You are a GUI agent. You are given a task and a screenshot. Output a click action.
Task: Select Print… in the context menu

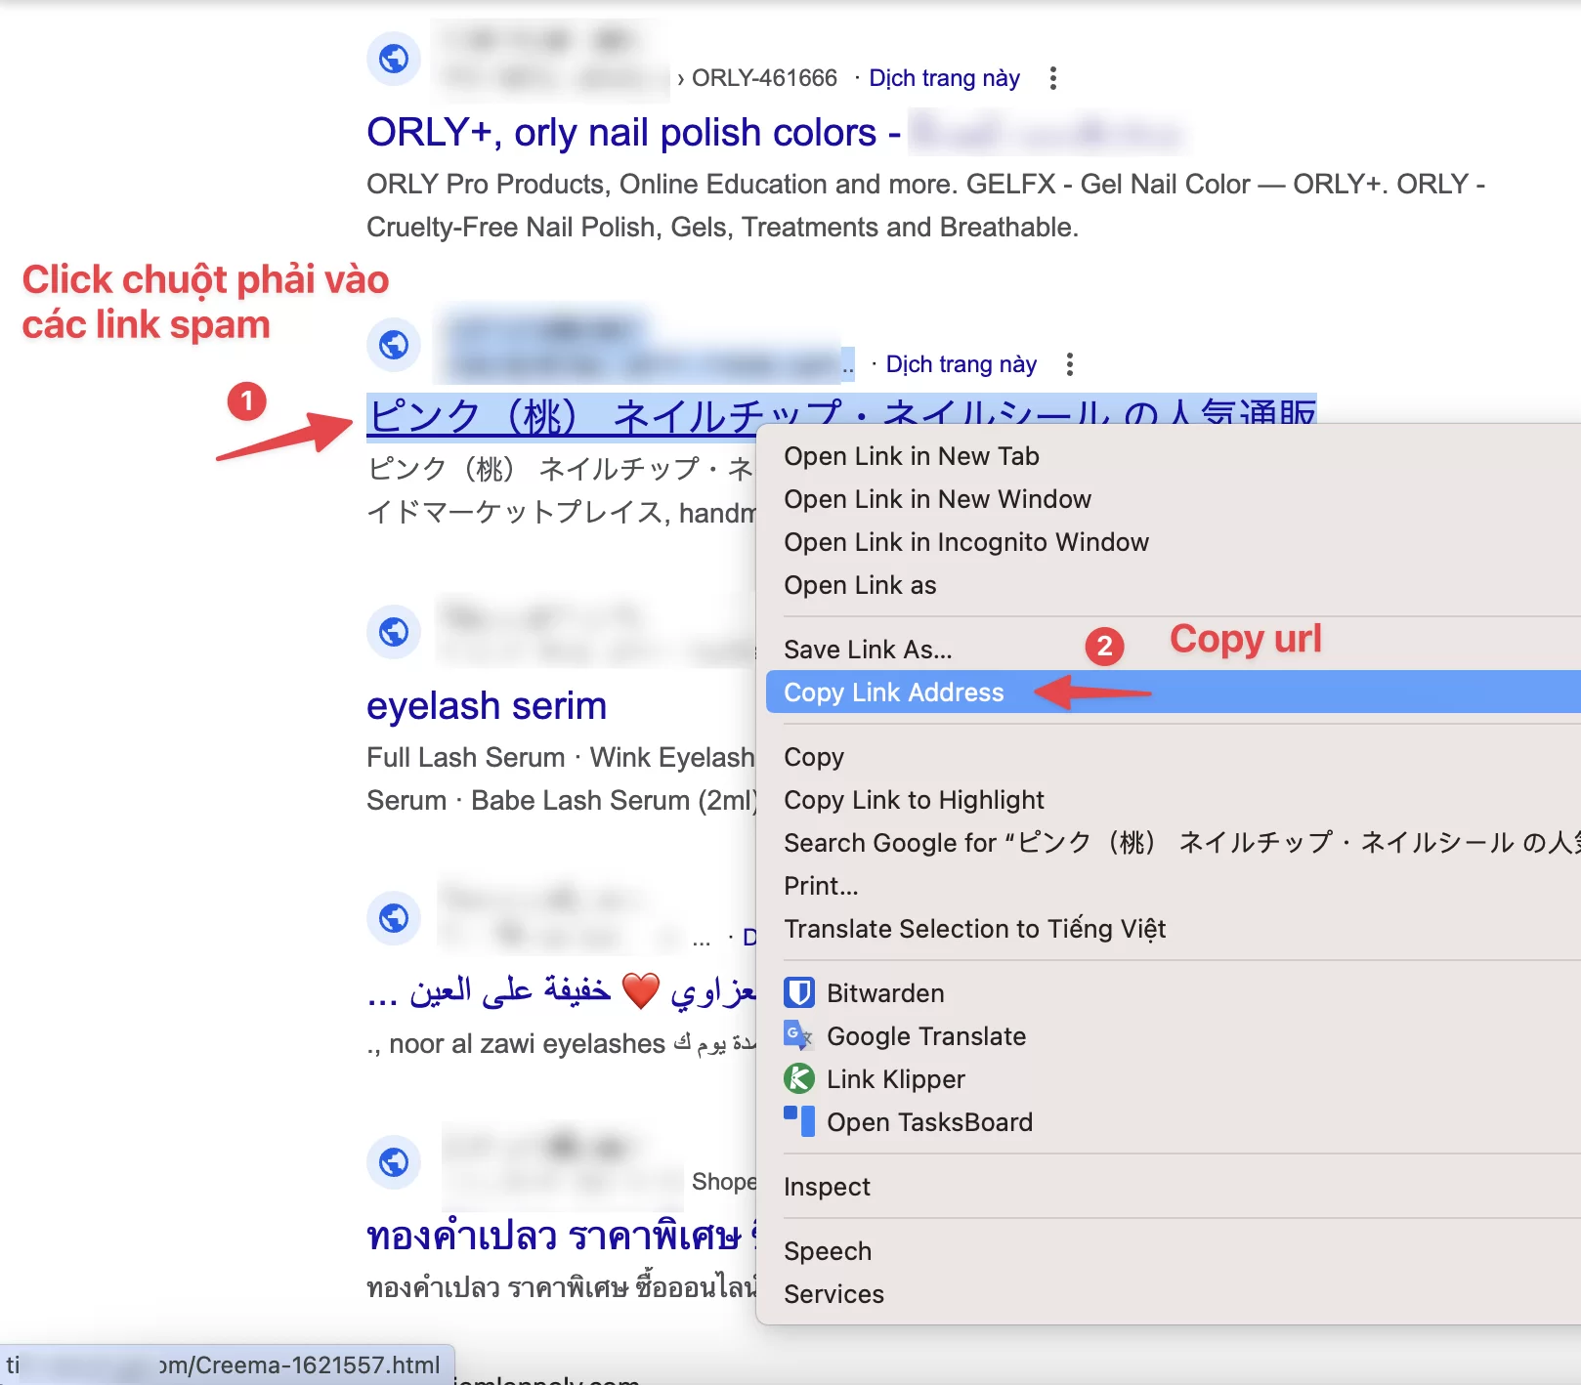tap(1173, 886)
